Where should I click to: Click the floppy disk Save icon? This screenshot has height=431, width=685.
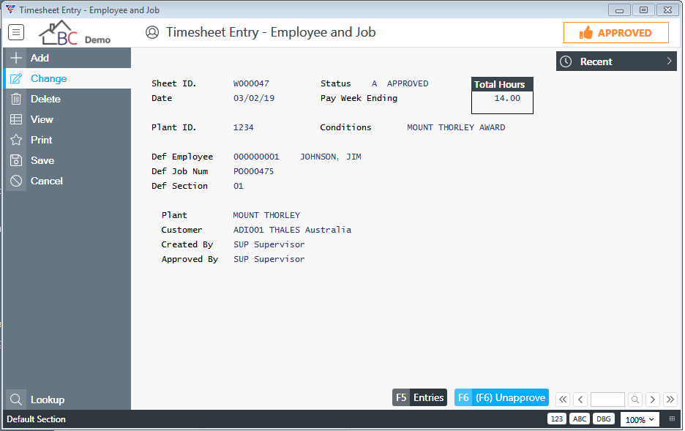(15, 160)
